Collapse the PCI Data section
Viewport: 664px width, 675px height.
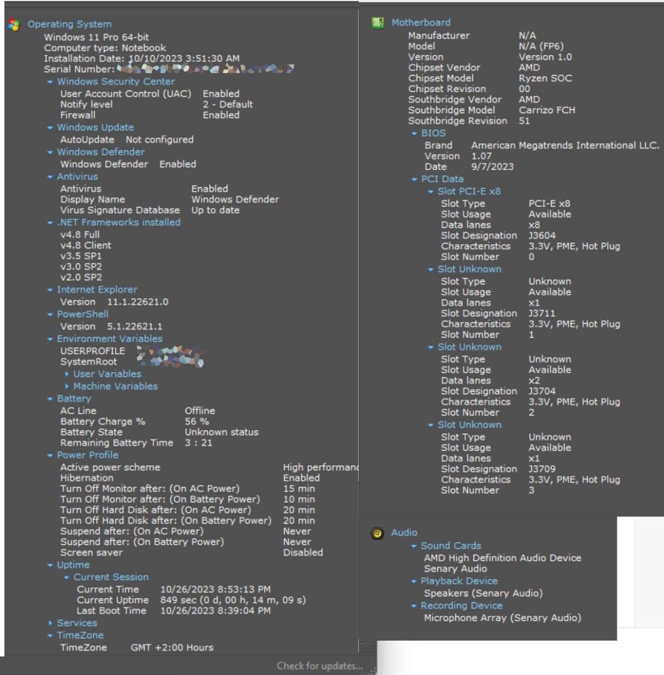pyautogui.click(x=414, y=180)
